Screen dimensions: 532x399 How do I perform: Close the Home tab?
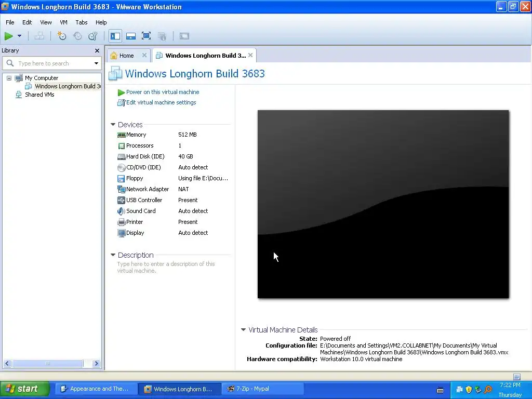(144, 55)
